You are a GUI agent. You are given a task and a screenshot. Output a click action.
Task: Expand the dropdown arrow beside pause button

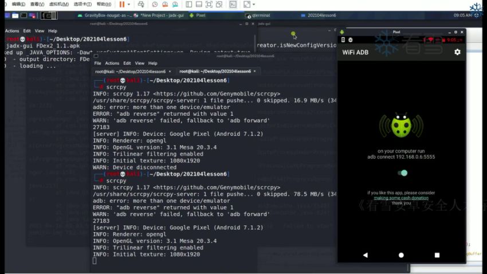[129, 4]
